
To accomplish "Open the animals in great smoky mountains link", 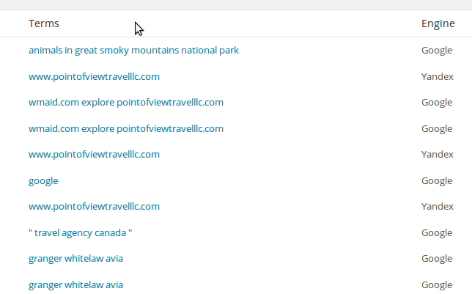I will click(x=133, y=51).
